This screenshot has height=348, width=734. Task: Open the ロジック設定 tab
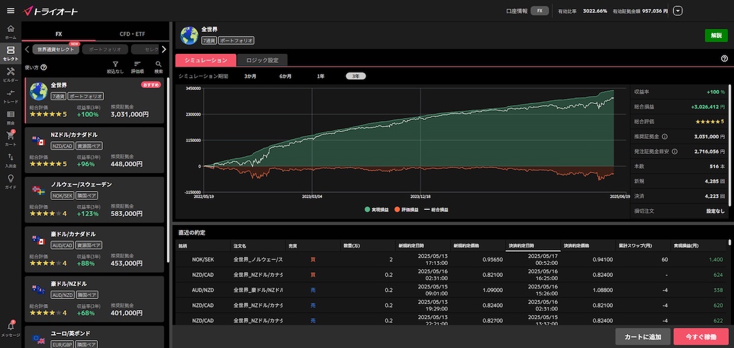point(262,60)
